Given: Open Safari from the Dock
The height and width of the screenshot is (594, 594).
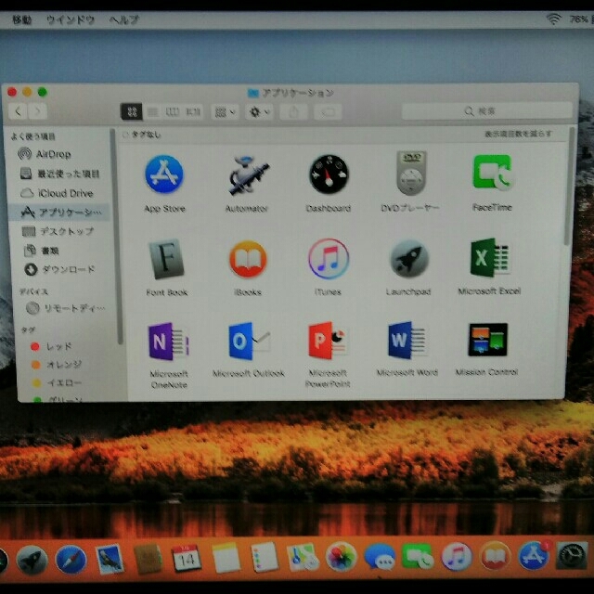Looking at the screenshot, I should tap(71, 560).
